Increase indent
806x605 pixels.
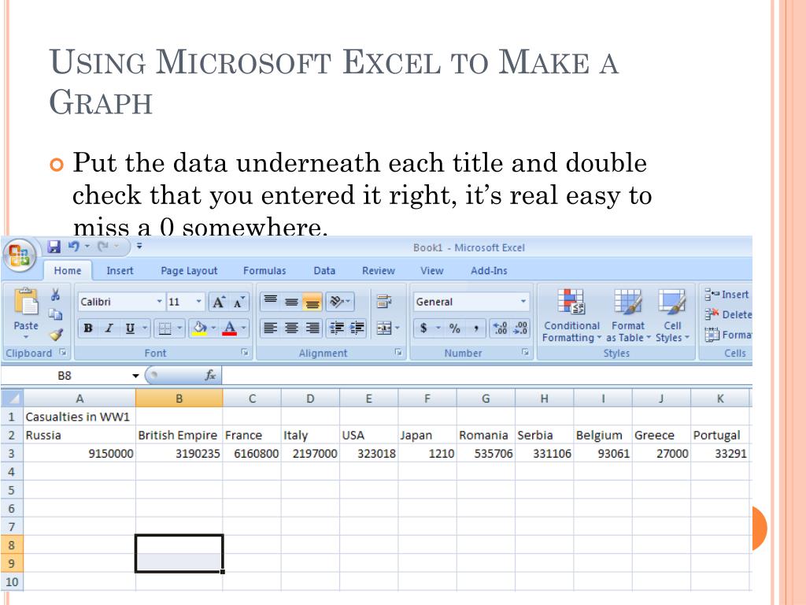[357, 328]
